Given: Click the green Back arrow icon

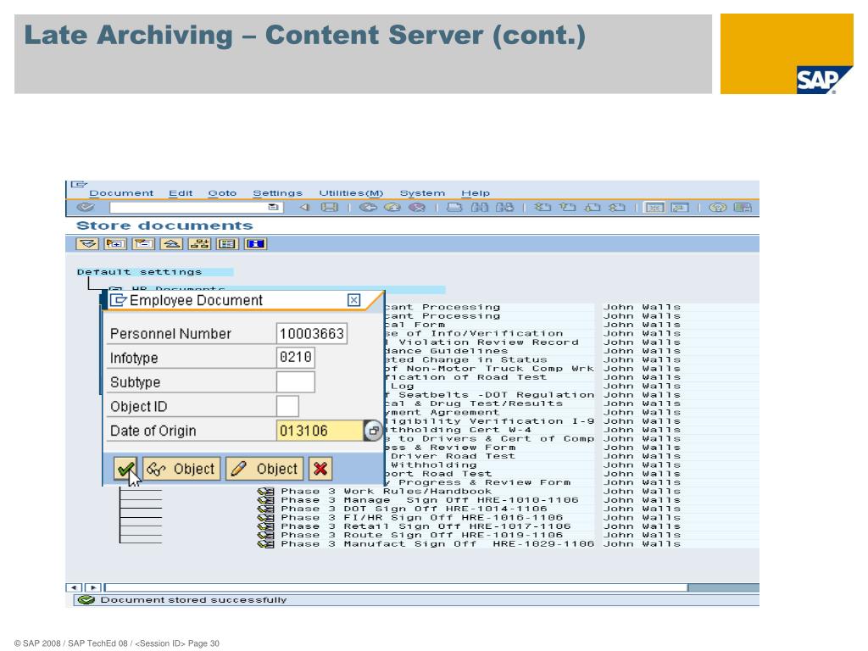Looking at the screenshot, I should pos(368,208).
